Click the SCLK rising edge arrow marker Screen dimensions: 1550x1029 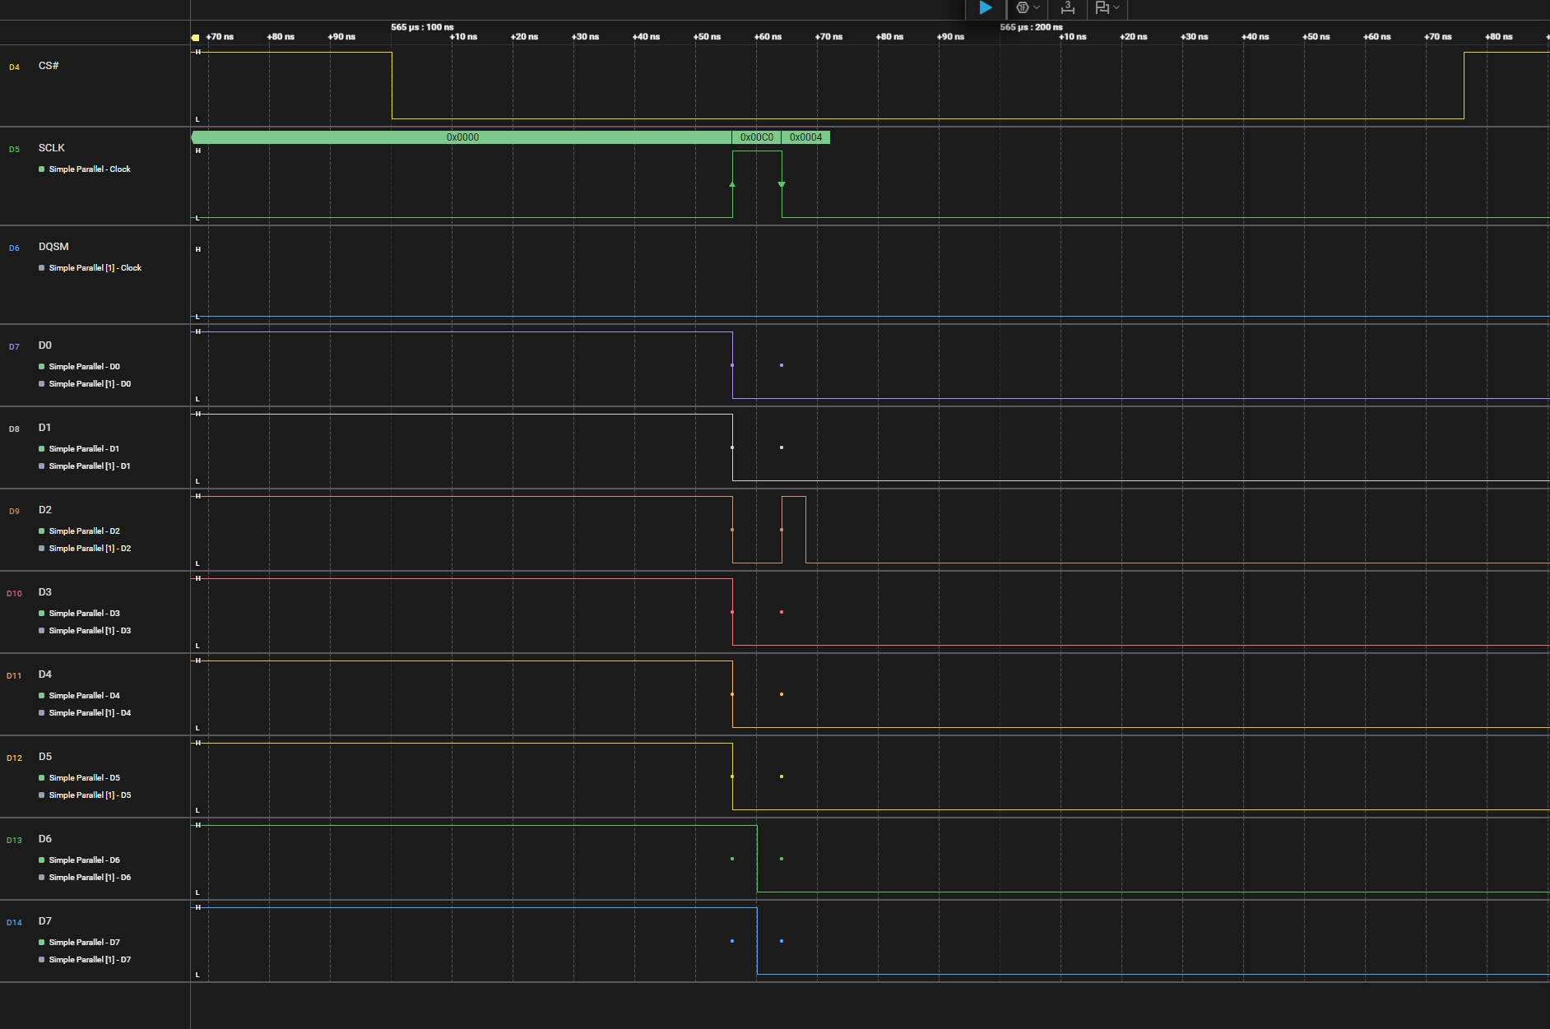(x=732, y=184)
